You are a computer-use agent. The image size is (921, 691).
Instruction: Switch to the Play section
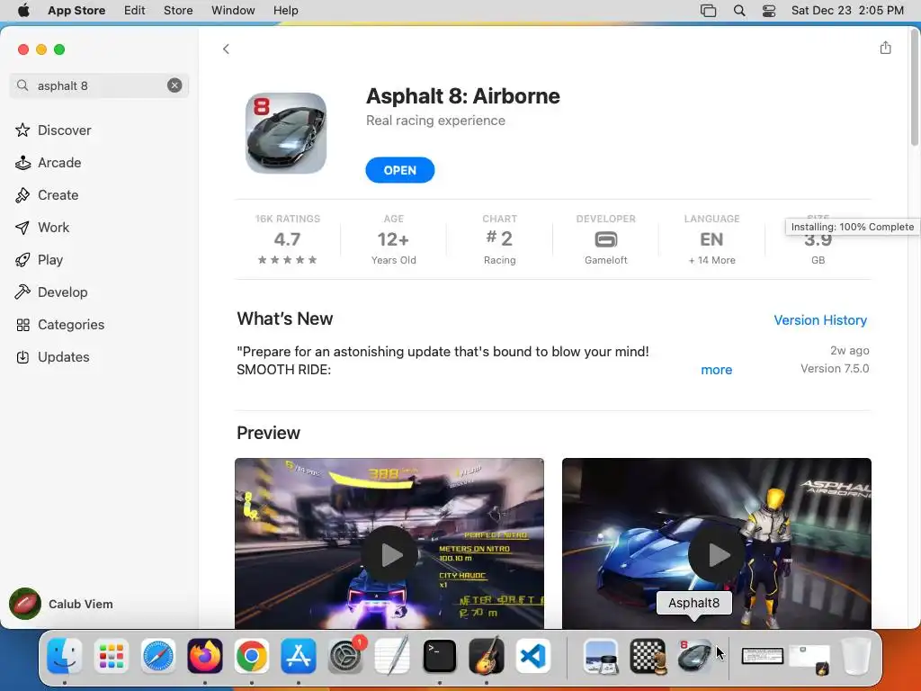pos(39,260)
